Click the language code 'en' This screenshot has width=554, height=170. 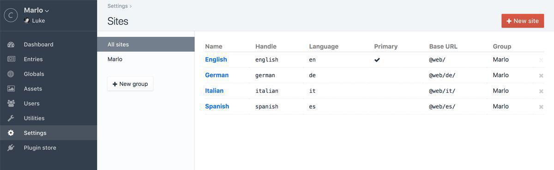point(313,60)
